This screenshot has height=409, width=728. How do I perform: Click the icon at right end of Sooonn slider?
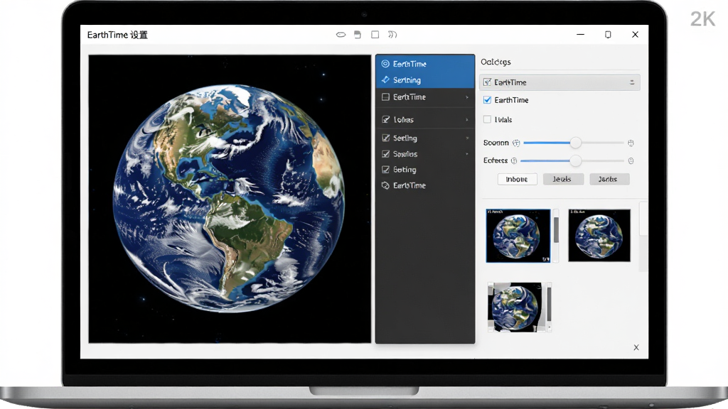(631, 143)
